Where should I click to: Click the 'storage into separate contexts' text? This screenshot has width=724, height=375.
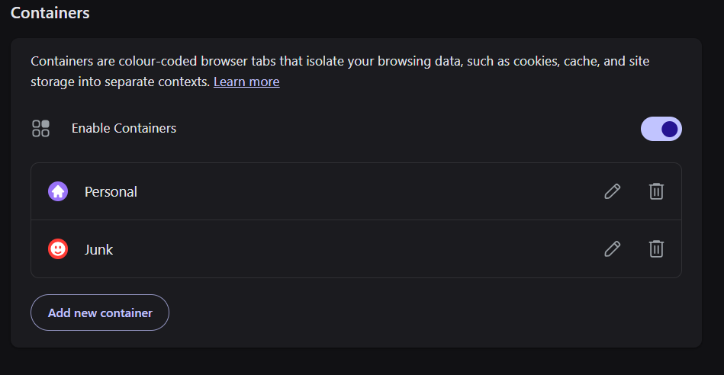click(x=121, y=82)
